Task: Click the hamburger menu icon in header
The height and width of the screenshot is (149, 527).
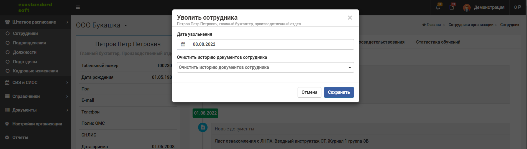Action: pos(78,7)
